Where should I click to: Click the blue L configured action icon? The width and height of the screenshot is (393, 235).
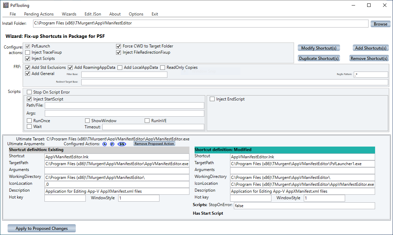[x=105, y=144]
